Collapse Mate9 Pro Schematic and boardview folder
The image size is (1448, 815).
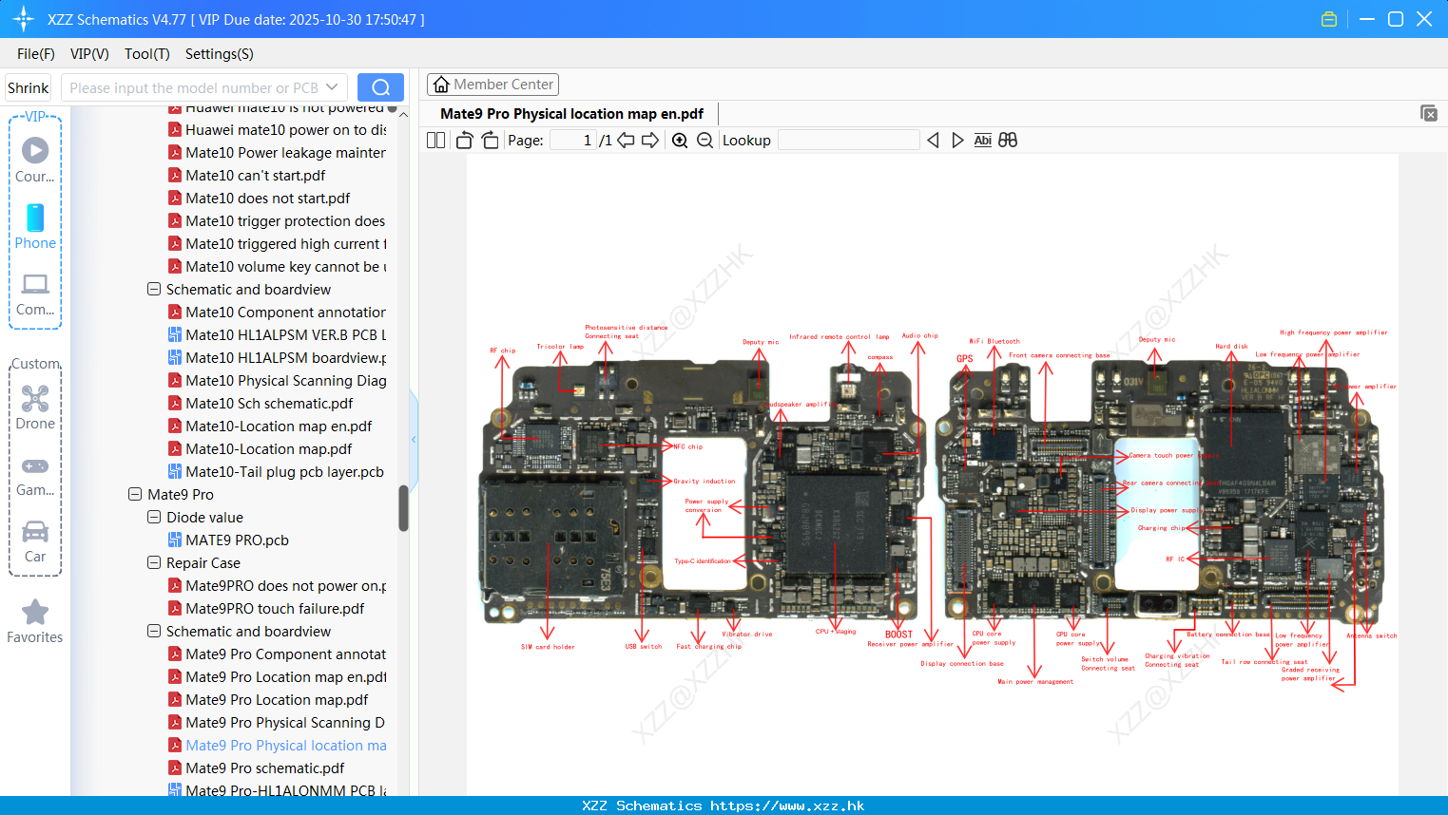(153, 631)
